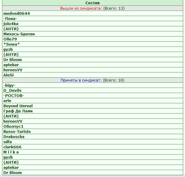Open the Olle79 profile
The image size is (185, 177).
(x=10, y=39)
